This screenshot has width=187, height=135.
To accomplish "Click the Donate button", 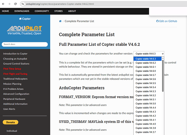I will (x=11, y=122).
